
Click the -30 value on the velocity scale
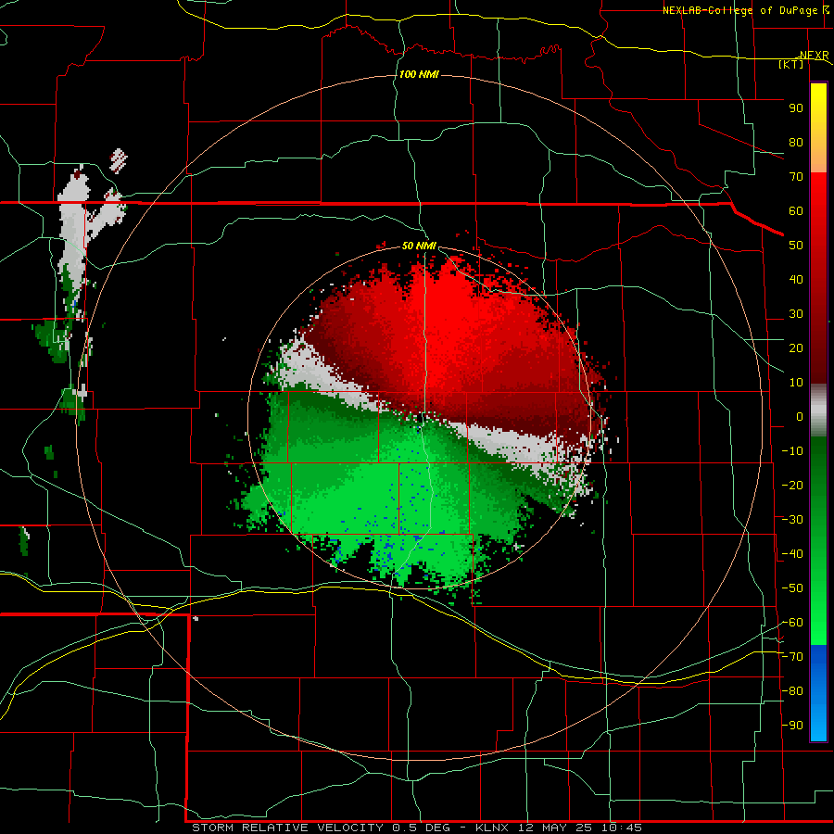(x=792, y=520)
